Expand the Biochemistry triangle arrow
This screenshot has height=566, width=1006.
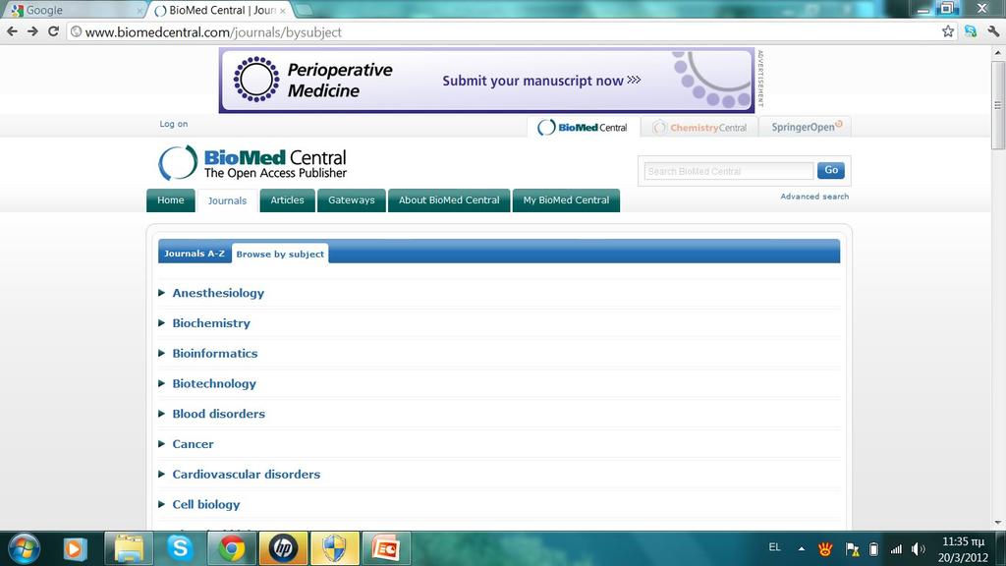(x=162, y=322)
